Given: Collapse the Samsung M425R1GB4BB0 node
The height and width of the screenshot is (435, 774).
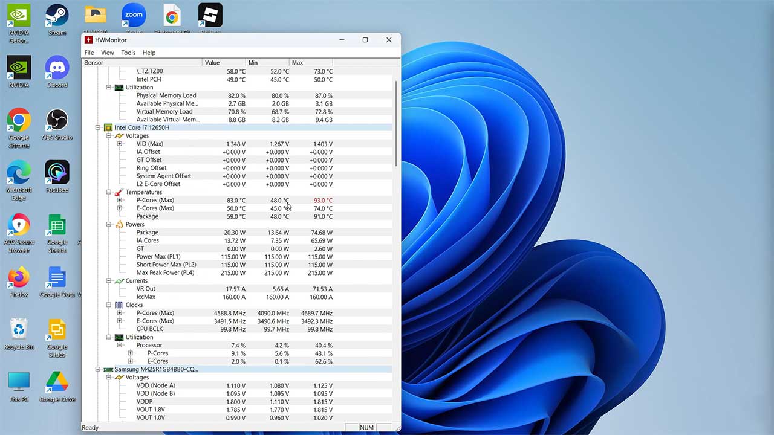Looking at the screenshot, I should click(x=98, y=369).
